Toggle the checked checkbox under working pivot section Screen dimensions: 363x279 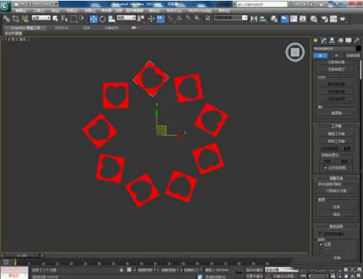click(325, 168)
